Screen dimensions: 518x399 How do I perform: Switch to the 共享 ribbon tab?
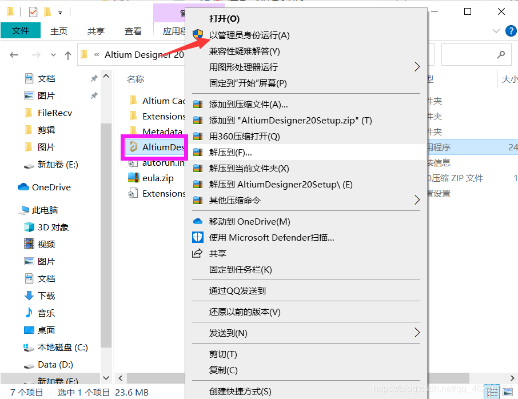click(x=96, y=31)
